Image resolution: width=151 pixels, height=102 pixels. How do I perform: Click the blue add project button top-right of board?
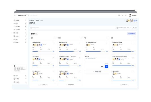point(131,34)
